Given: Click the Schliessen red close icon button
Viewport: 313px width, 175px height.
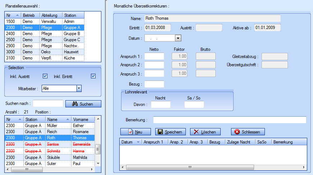Looking at the screenshot, I should click(x=248, y=132).
